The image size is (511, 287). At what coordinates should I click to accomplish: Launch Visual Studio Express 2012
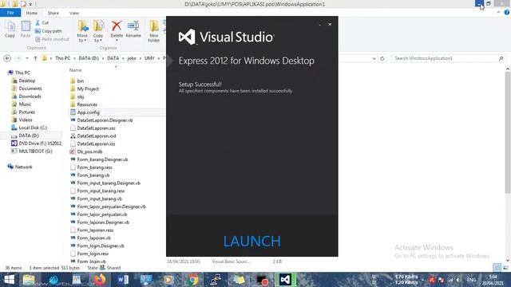[x=252, y=241]
